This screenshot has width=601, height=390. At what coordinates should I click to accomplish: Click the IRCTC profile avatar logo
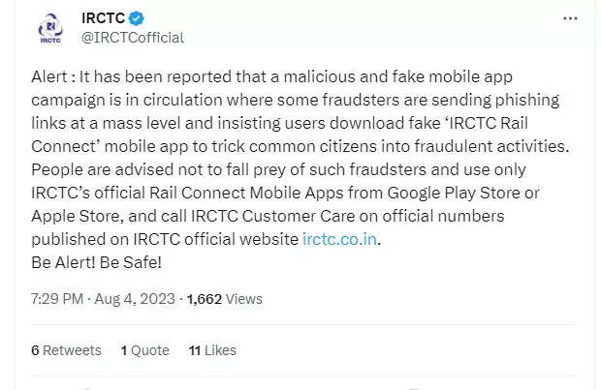click(x=49, y=28)
